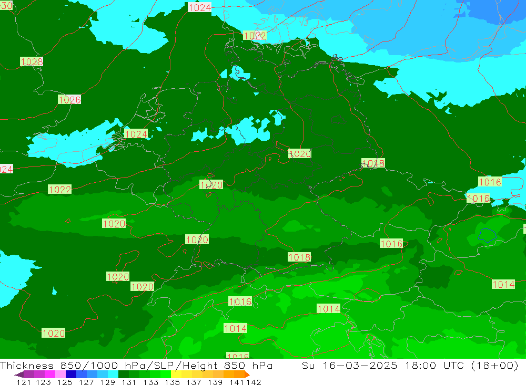This screenshot has height=385, width=526.
Task: Select the bright magenta legend swatch
Action: point(50,374)
